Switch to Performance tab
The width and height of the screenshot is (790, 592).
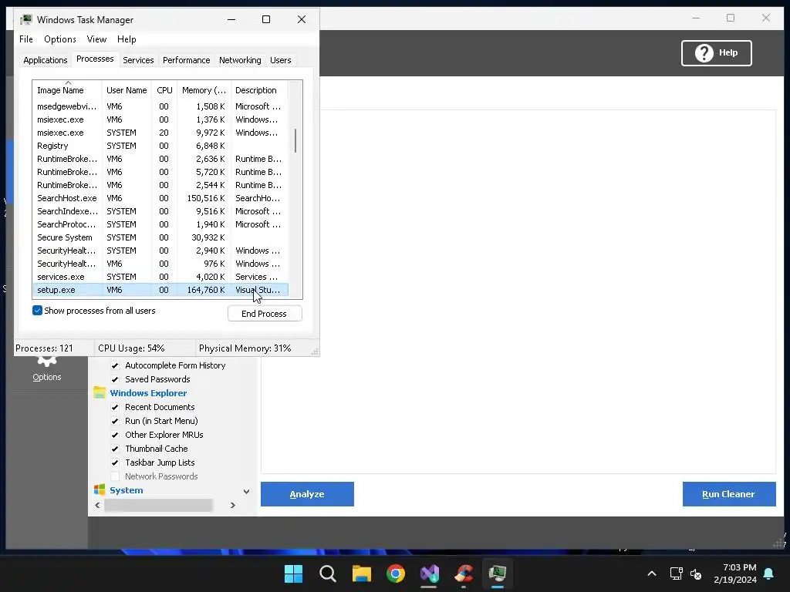point(187,60)
